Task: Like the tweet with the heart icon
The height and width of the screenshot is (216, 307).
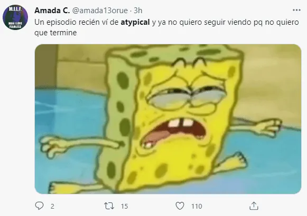Action: coord(180,206)
